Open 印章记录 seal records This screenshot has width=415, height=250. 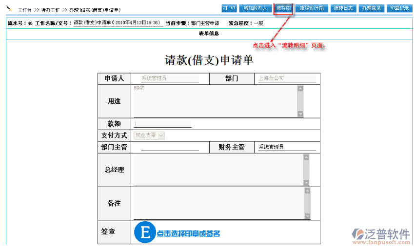[399, 8]
